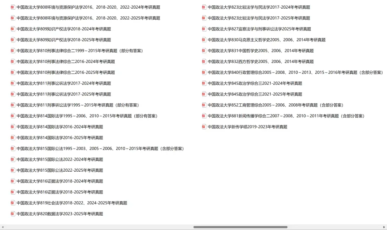The width and height of the screenshot is (387, 230).
Task: Click the PDF icon beside 810刑事法律综合二1999～2015年真题
Action: click(x=13, y=50)
